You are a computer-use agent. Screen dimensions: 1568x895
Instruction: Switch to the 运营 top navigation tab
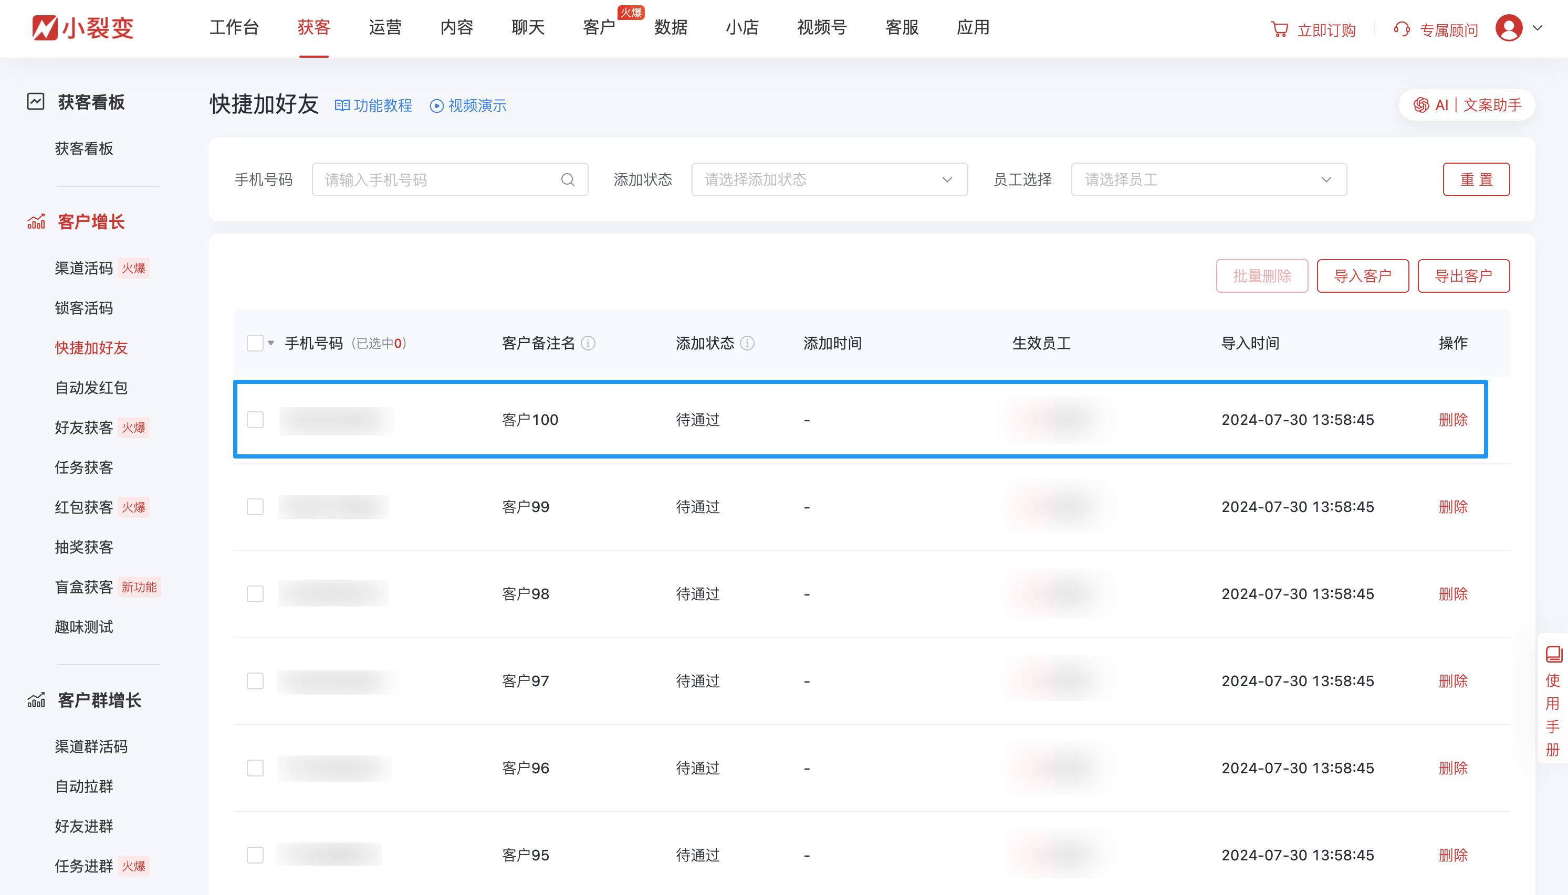click(385, 28)
